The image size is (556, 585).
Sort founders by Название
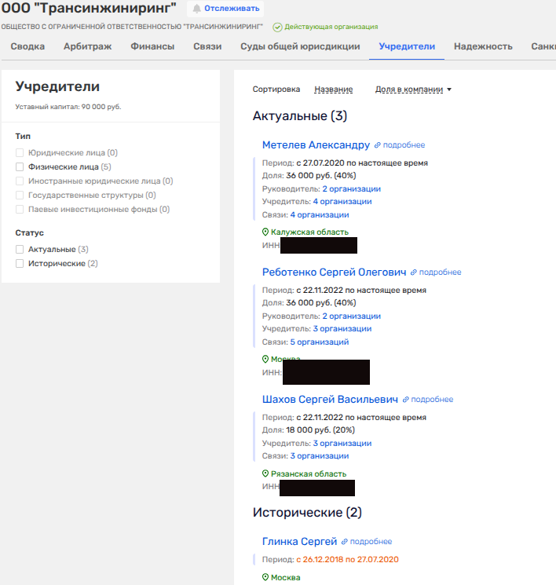[333, 90]
